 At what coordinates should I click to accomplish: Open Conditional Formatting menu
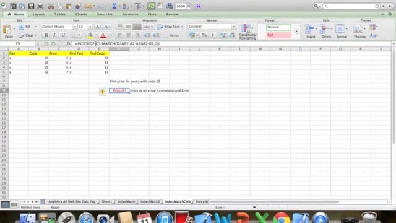[x=247, y=32]
